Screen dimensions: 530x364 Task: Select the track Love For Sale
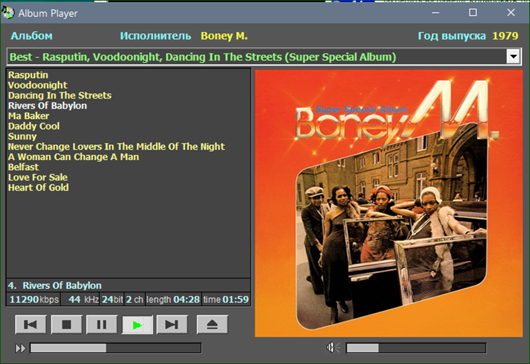point(38,177)
